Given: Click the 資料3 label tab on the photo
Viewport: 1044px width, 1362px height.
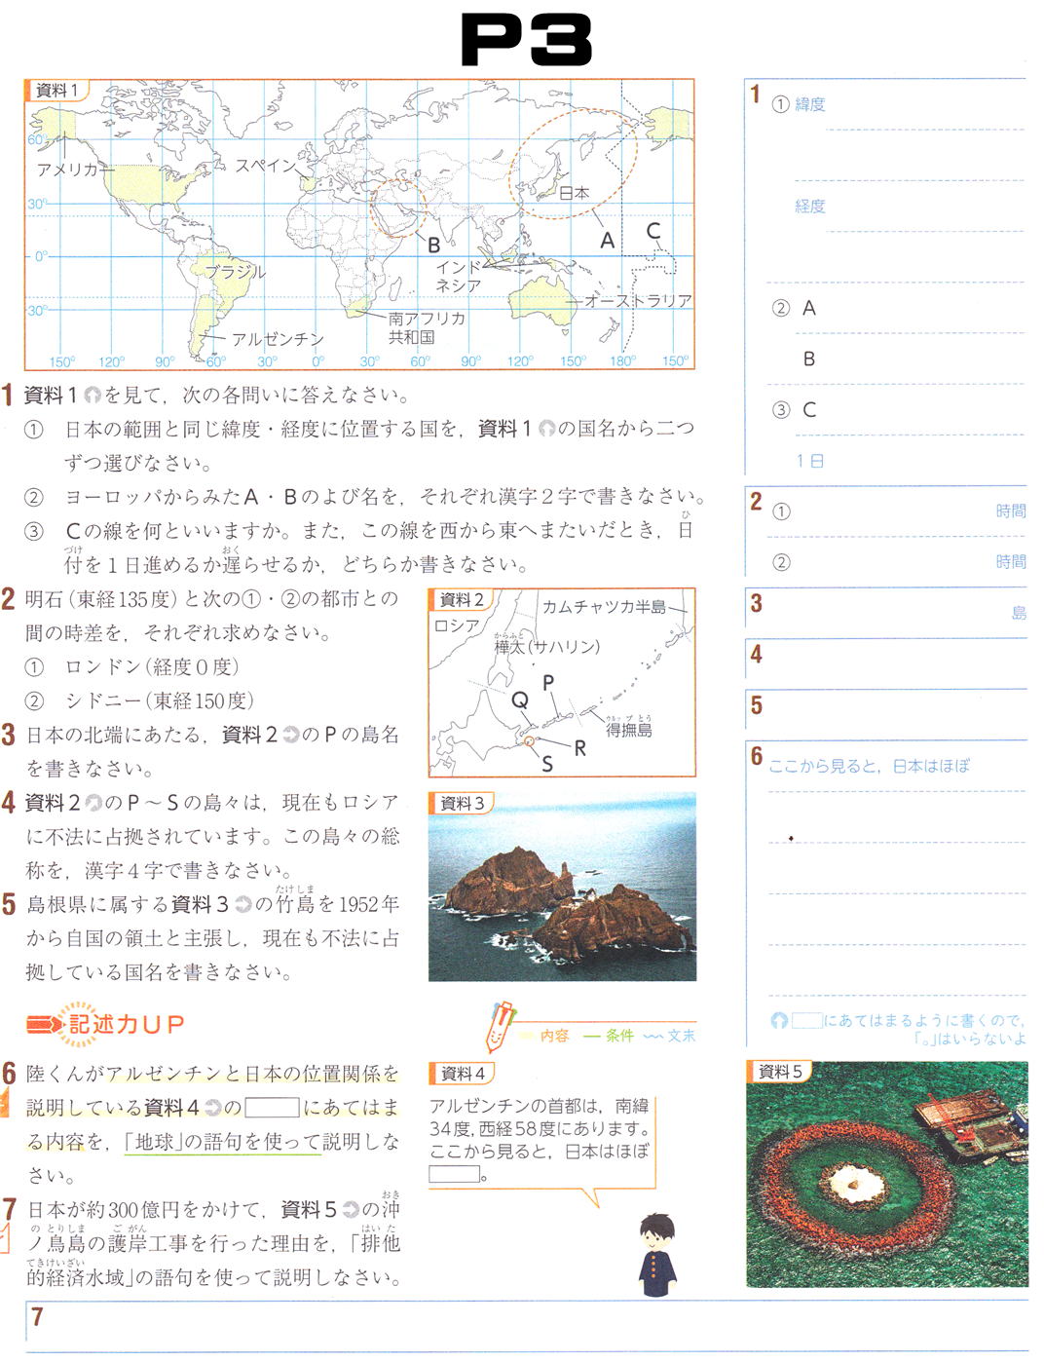Looking at the screenshot, I should click(462, 803).
